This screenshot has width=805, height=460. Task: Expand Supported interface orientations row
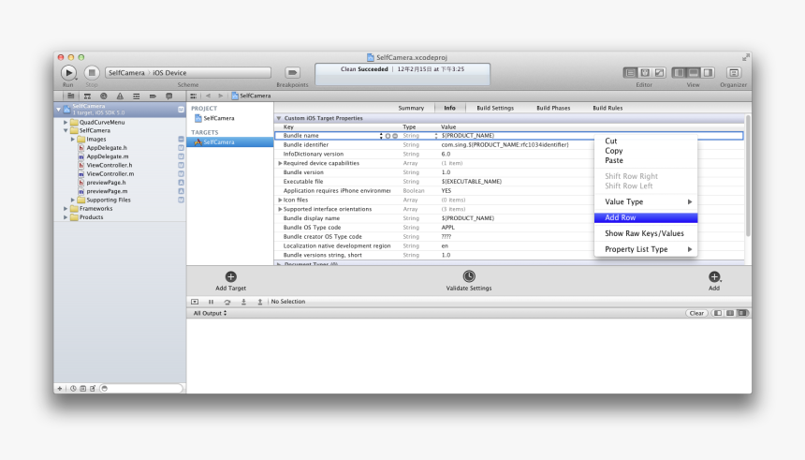tap(280, 209)
